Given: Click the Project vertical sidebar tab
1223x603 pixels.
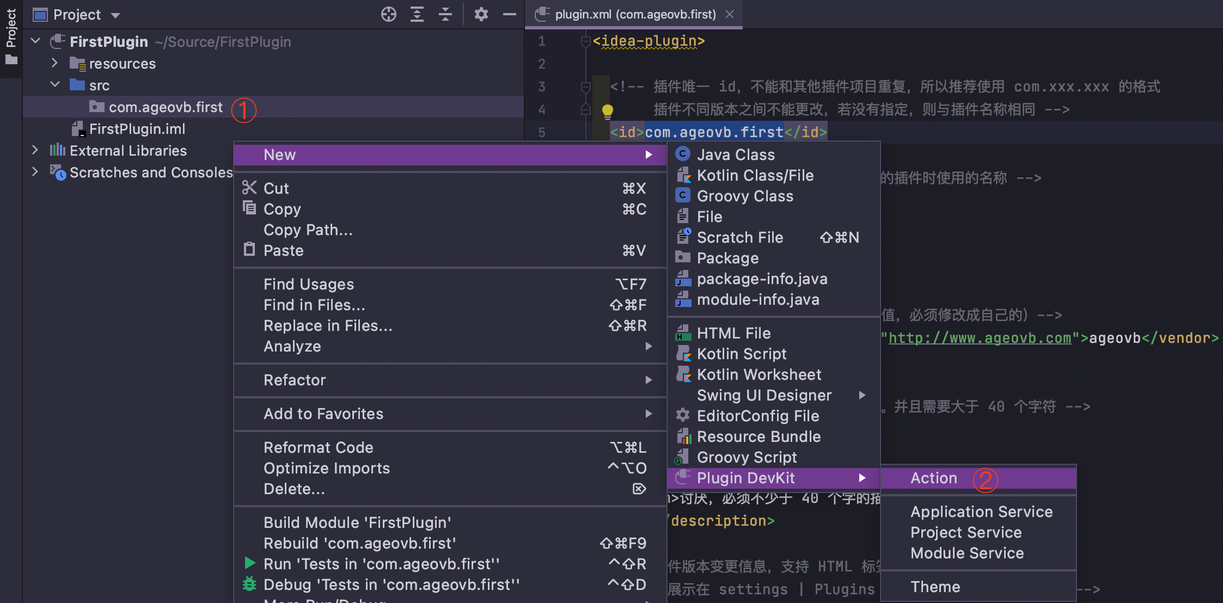Looking at the screenshot, I should click(11, 38).
